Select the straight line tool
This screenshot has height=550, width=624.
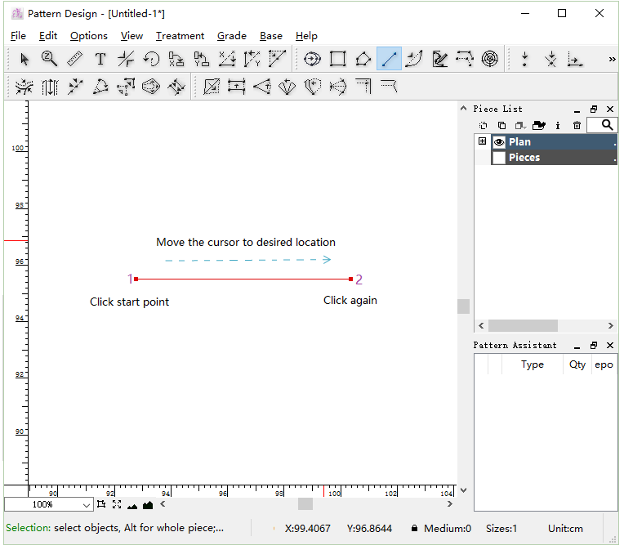pyautogui.click(x=389, y=59)
